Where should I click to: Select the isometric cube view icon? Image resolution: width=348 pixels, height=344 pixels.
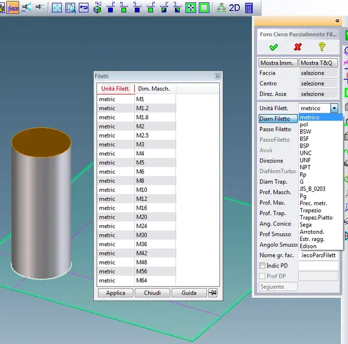point(97,8)
